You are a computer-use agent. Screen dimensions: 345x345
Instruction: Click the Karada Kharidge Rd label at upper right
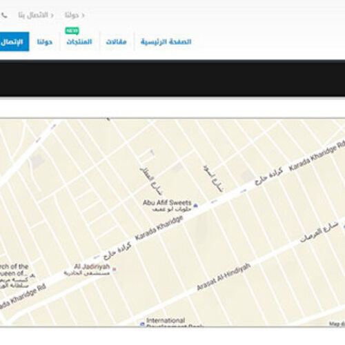click(317, 156)
